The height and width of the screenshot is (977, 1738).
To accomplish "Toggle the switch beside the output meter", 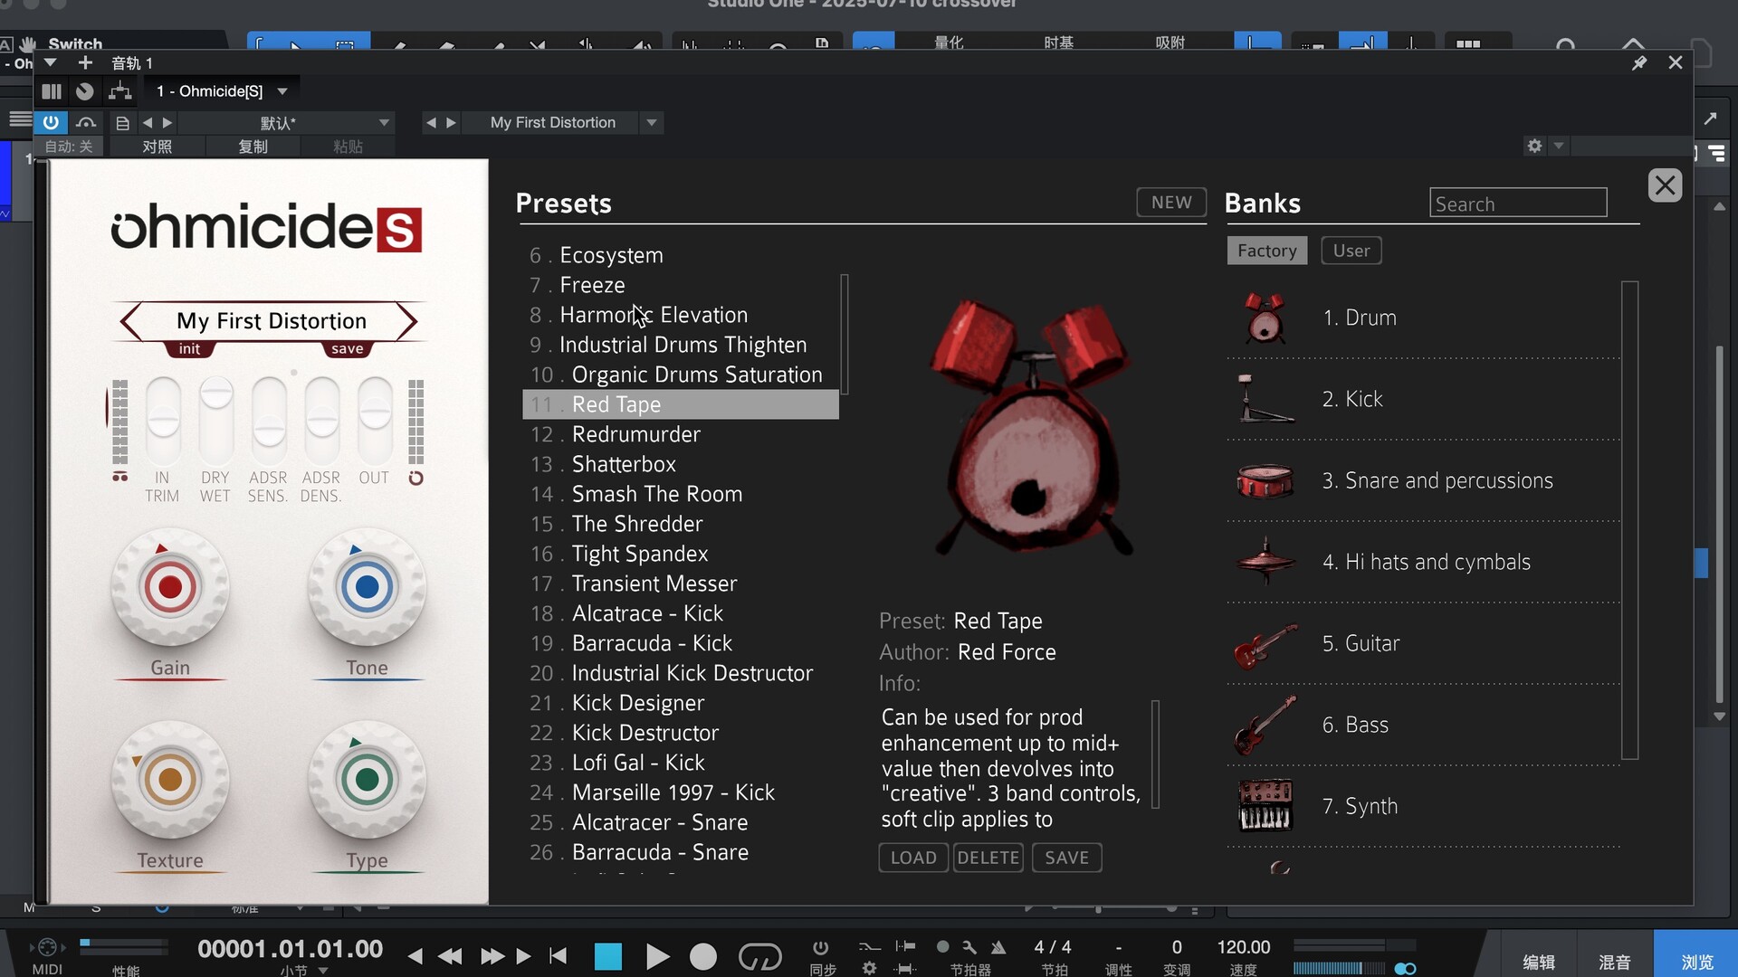I will click(x=1405, y=968).
